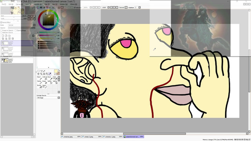Swap foreground and background colors arrow
The height and width of the screenshot is (141, 251).
(x=59, y=70)
